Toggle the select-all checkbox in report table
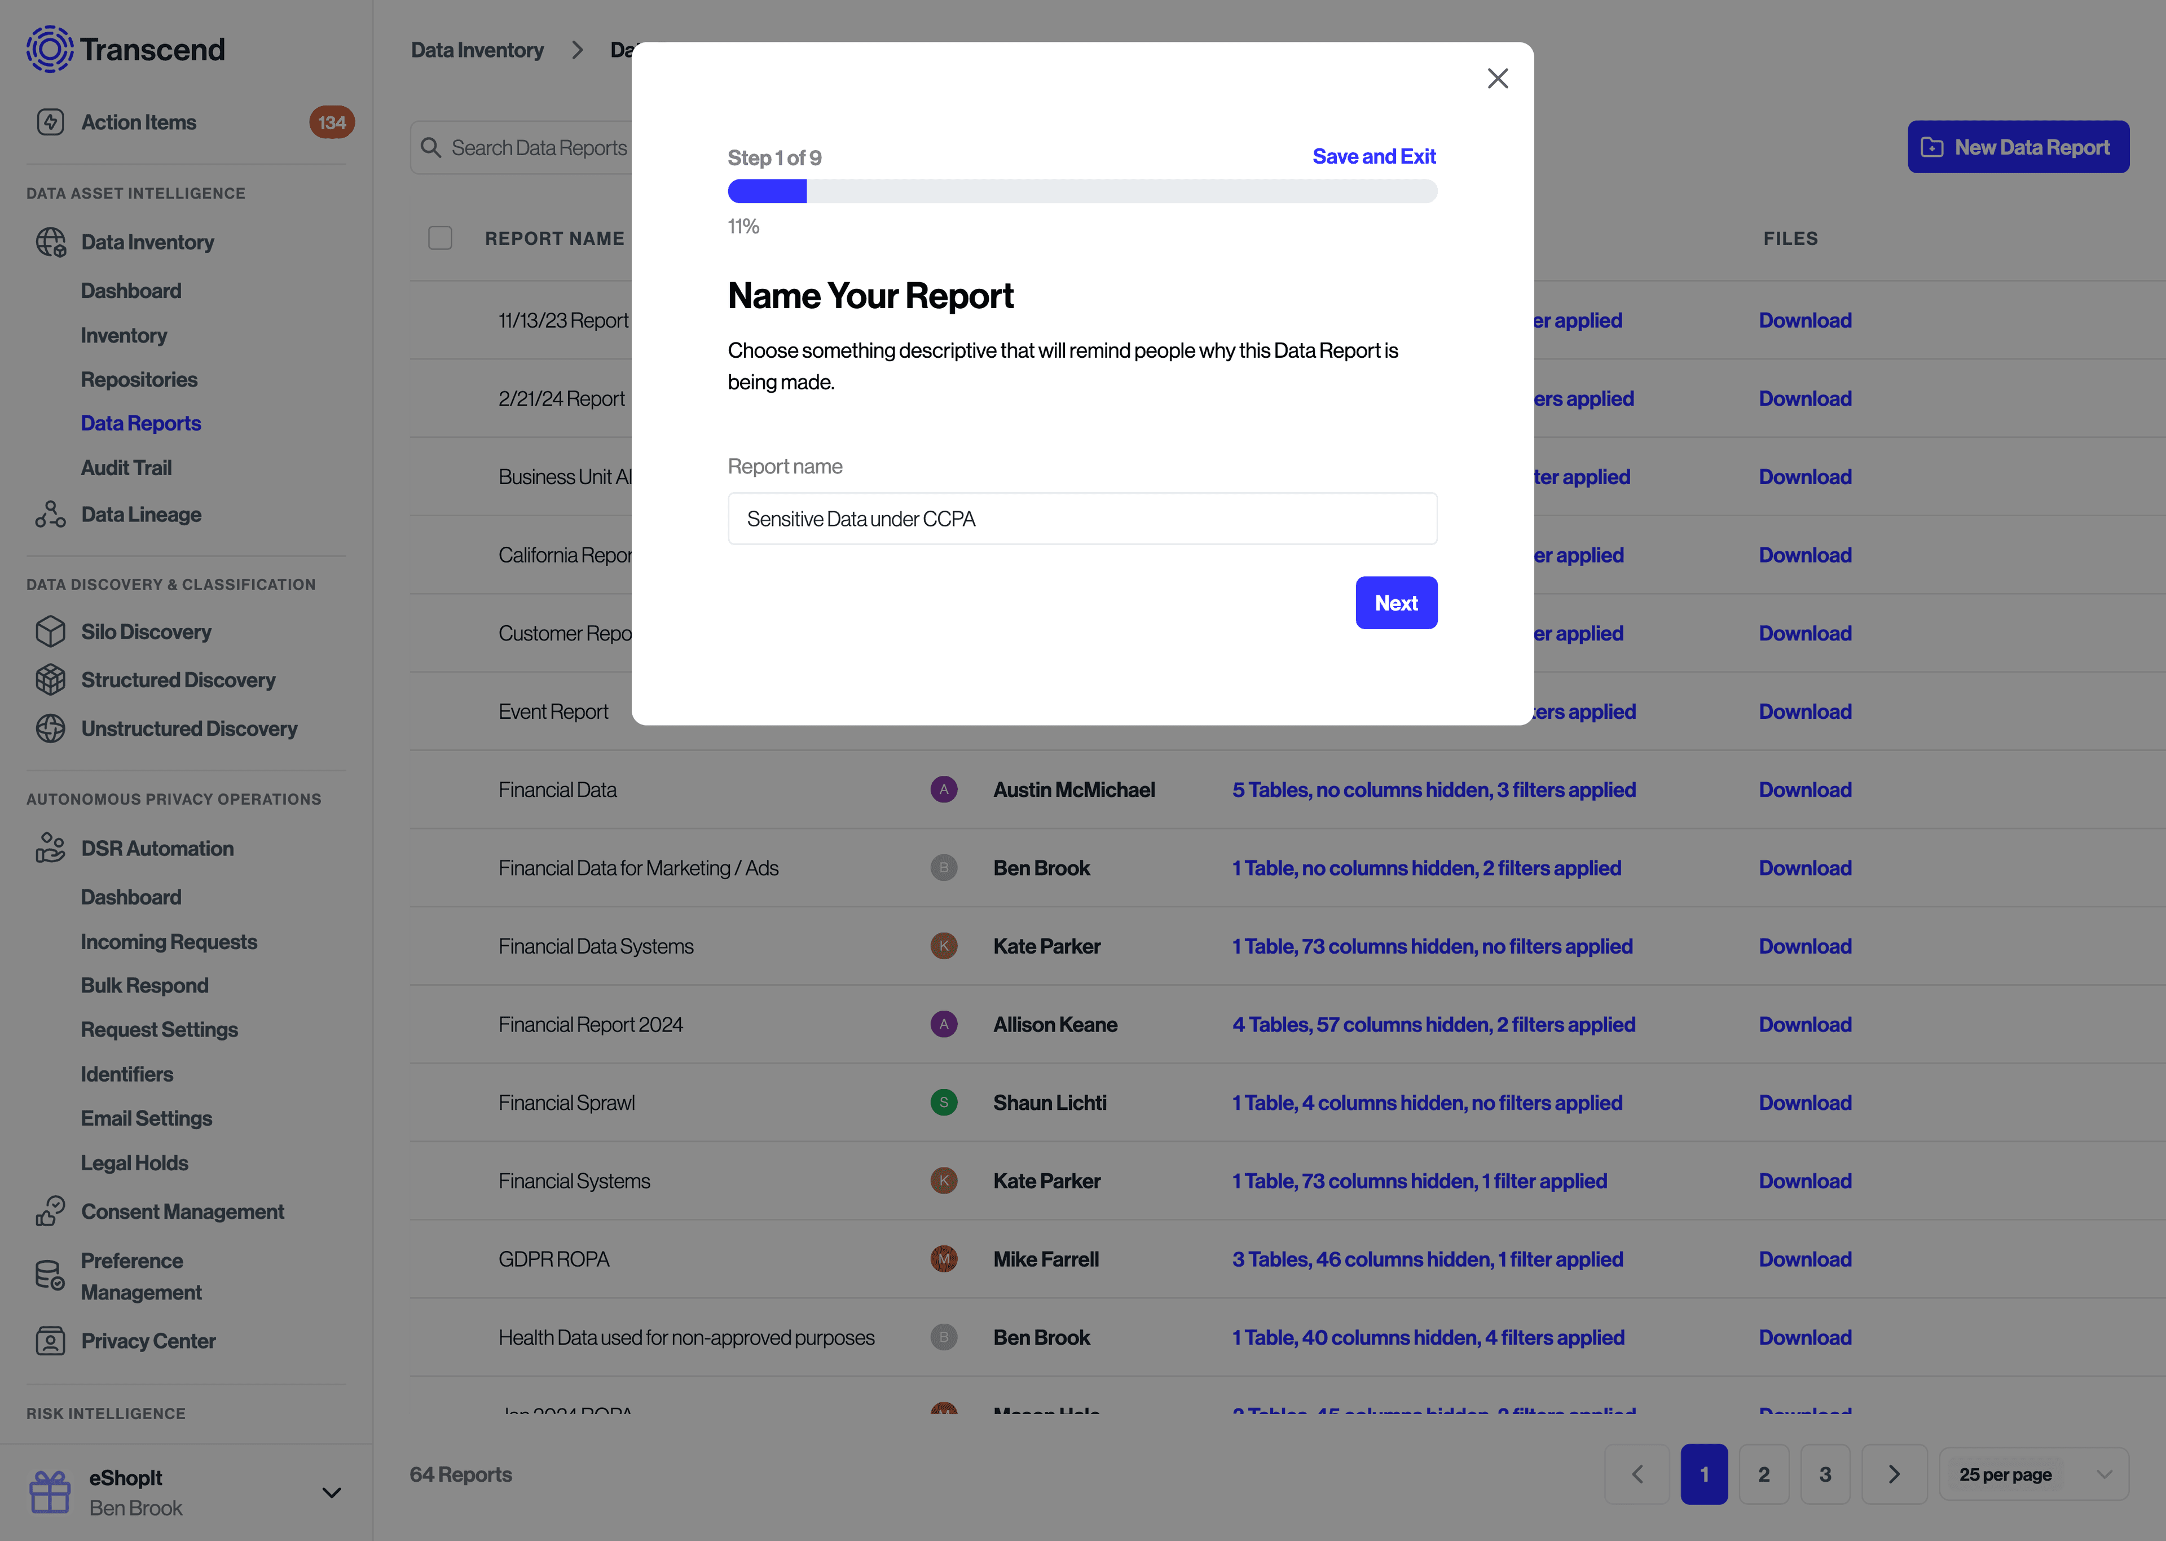 point(440,238)
